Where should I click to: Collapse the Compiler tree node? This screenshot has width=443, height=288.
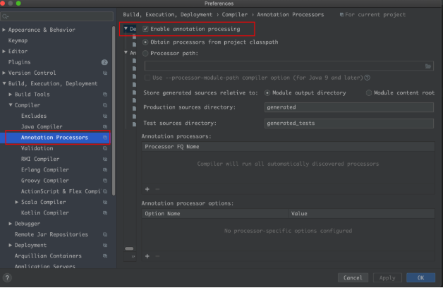(x=10, y=105)
